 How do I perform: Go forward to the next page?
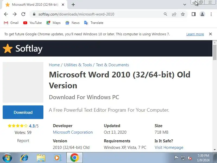click(15, 14)
